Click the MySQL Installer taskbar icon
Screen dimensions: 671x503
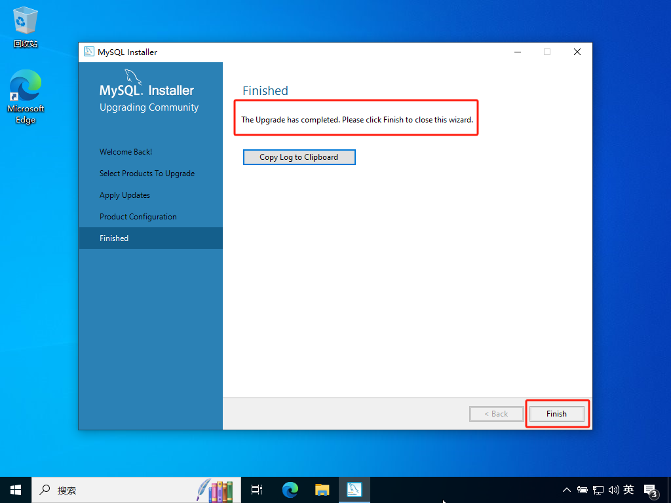[355, 490]
